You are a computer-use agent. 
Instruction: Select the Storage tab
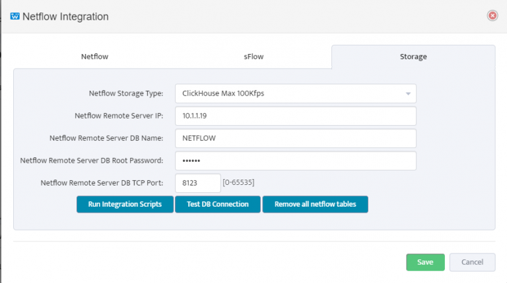coord(413,57)
